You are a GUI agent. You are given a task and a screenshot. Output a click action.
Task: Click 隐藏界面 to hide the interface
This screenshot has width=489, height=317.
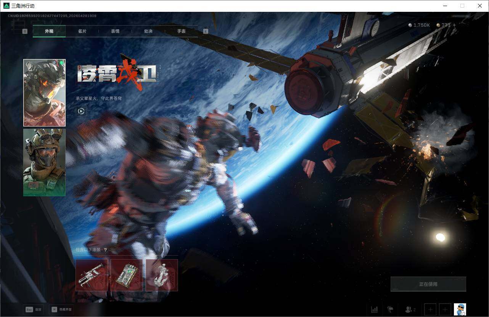pyautogui.click(x=62, y=309)
